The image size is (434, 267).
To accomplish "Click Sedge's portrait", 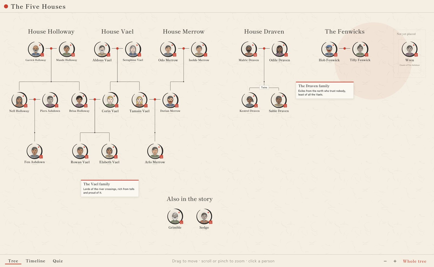I will 204,216.
